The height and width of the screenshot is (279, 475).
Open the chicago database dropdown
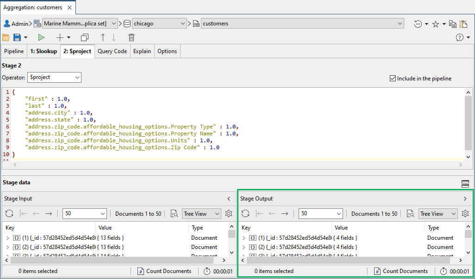[159, 24]
